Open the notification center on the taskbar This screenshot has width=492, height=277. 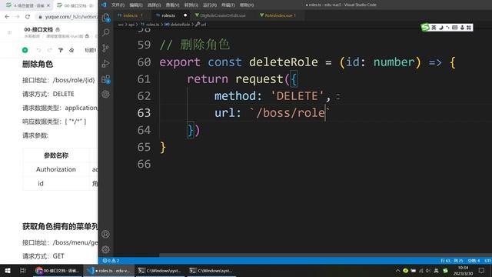click(481, 270)
